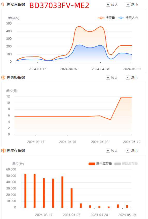Enable the greyed-out 国际库存量 legend series
Viewport: 148px width, 219px height.
pyautogui.click(x=126, y=164)
